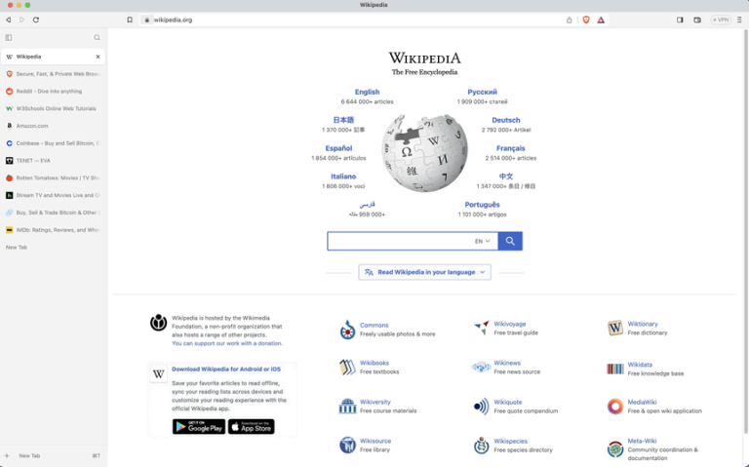Switch to the Reddit tab
Screen dimensions: 749x467
point(53,92)
